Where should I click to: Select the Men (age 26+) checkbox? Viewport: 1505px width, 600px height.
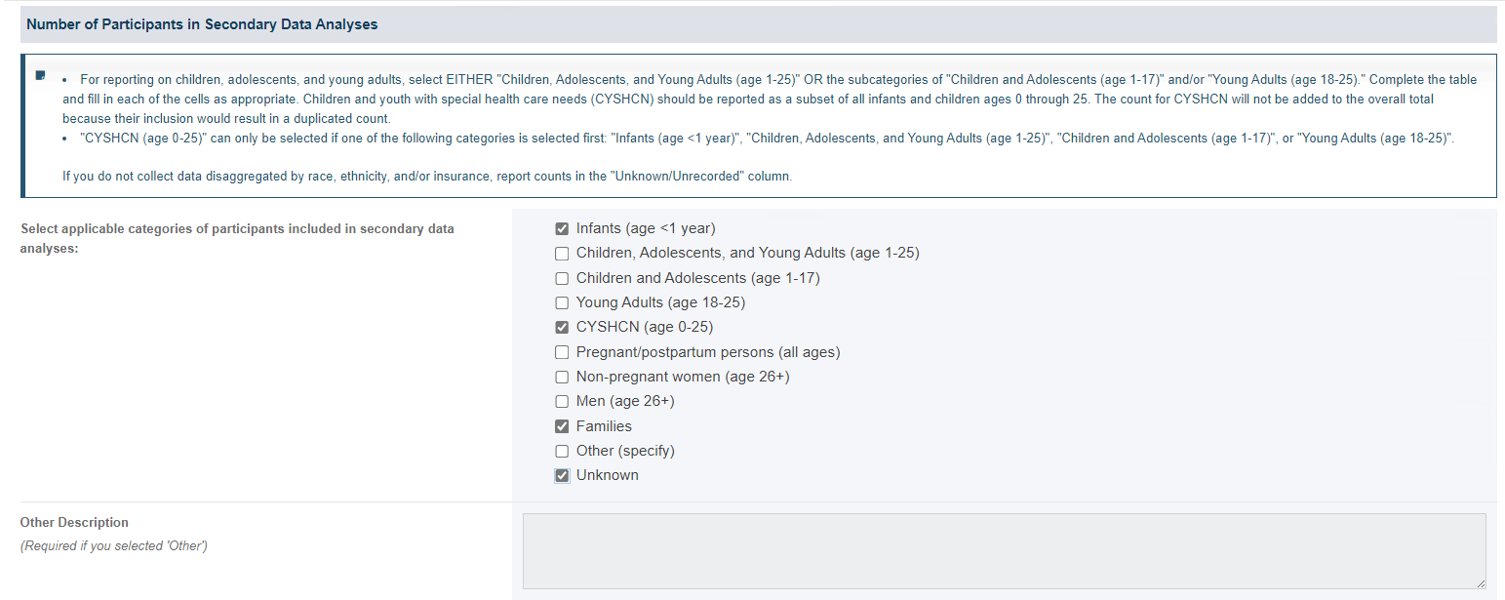[562, 401]
